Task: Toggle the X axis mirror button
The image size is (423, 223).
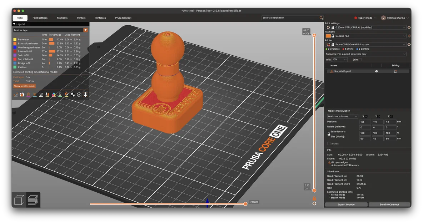Action: (x=366, y=116)
